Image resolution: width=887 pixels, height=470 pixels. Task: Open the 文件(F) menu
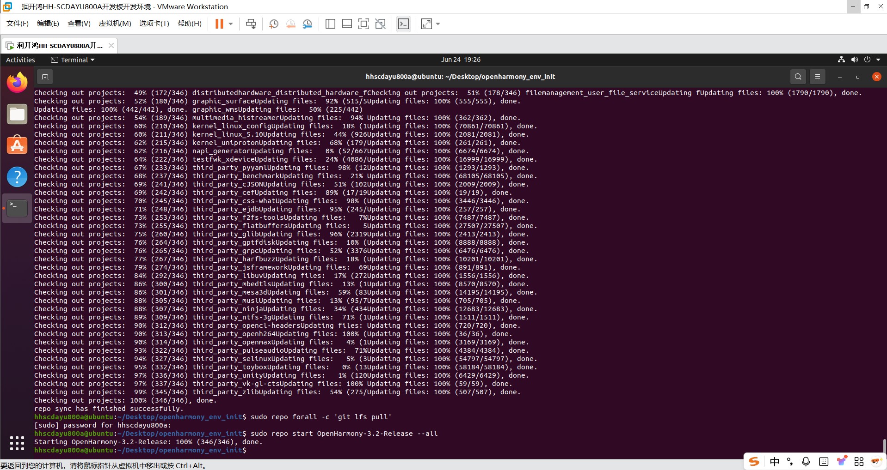click(x=18, y=24)
